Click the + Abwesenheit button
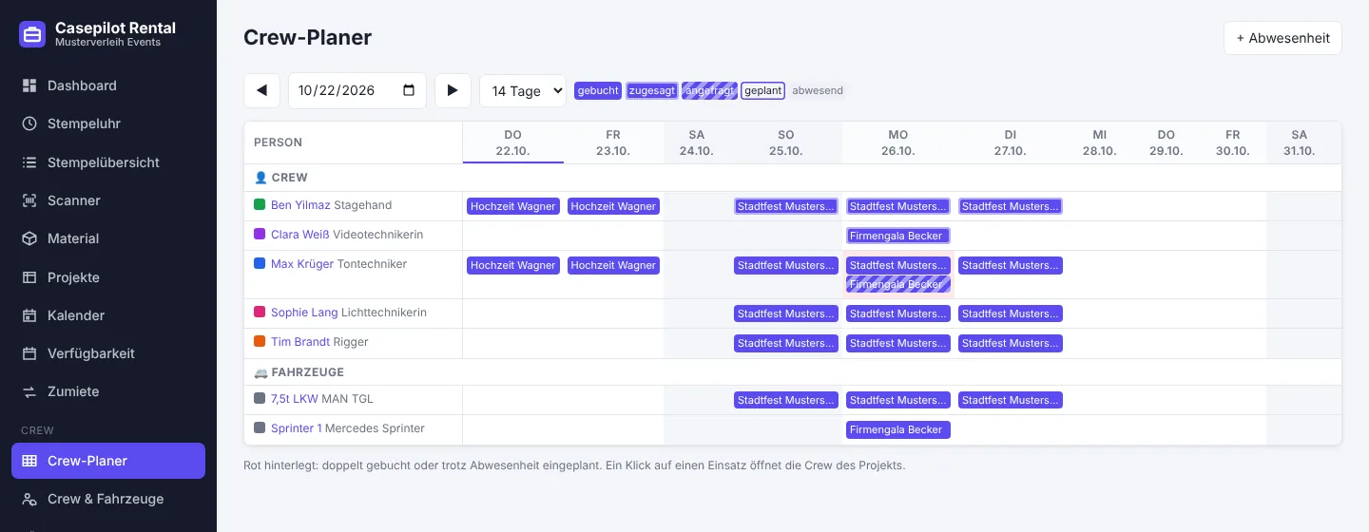This screenshot has width=1369, height=532. [x=1282, y=38]
